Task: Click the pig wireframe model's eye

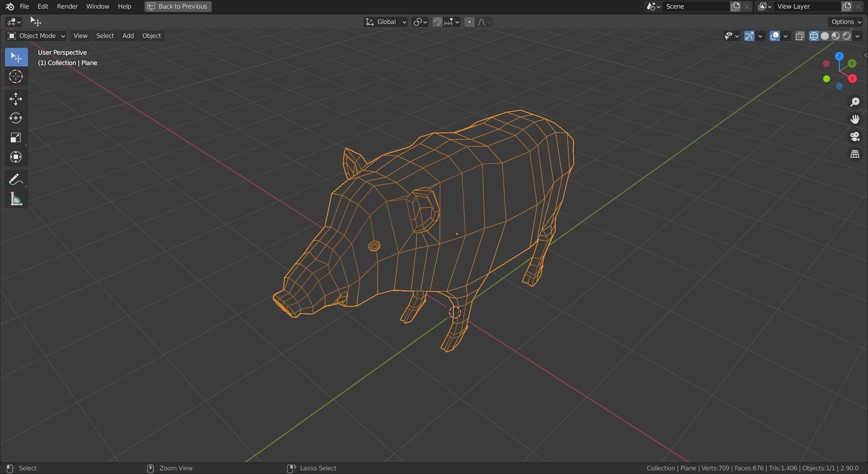Action: click(374, 246)
